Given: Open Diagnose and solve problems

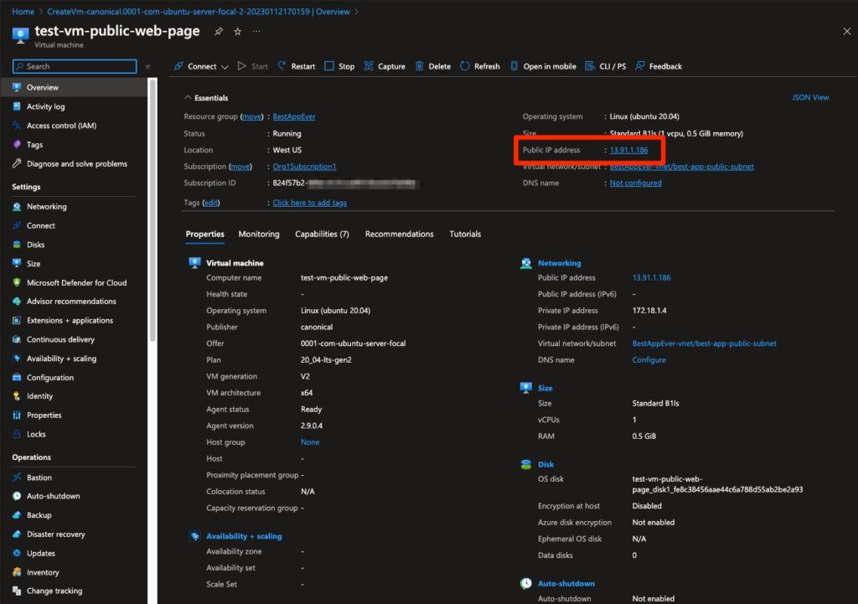Looking at the screenshot, I should tap(76, 163).
